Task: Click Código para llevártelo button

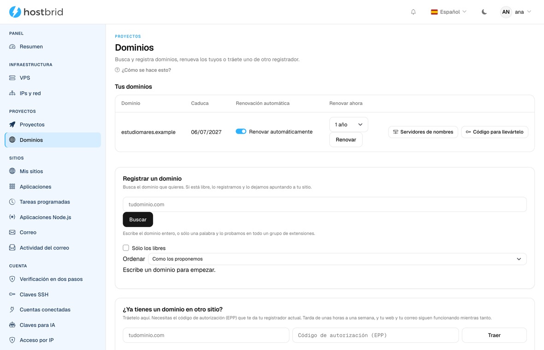Action: (495, 132)
